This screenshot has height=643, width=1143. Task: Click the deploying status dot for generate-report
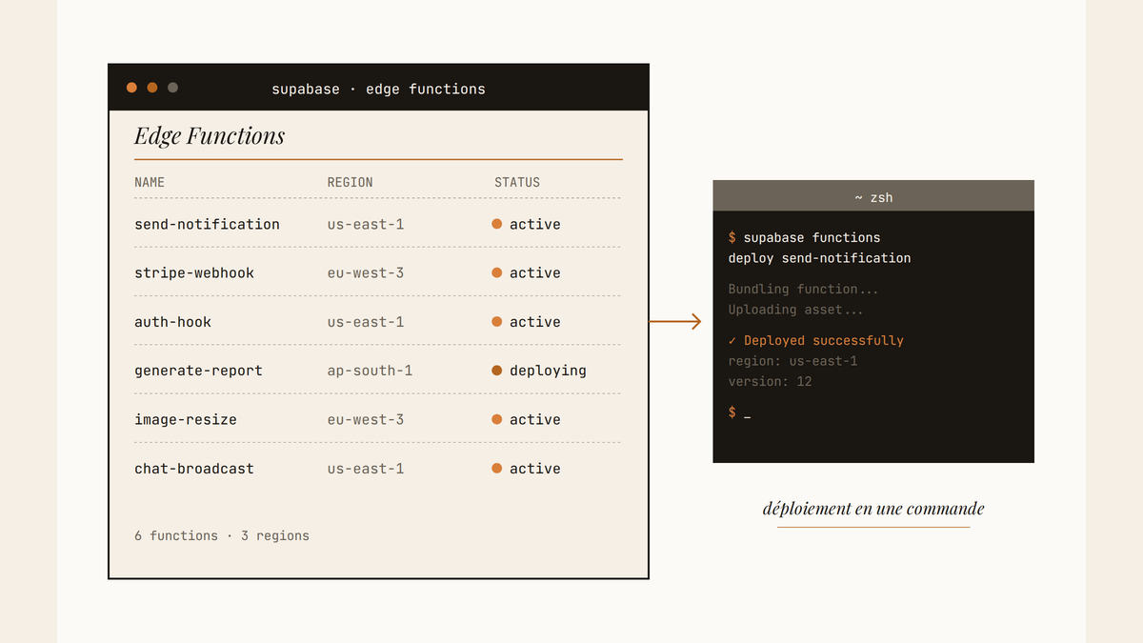[x=497, y=371]
